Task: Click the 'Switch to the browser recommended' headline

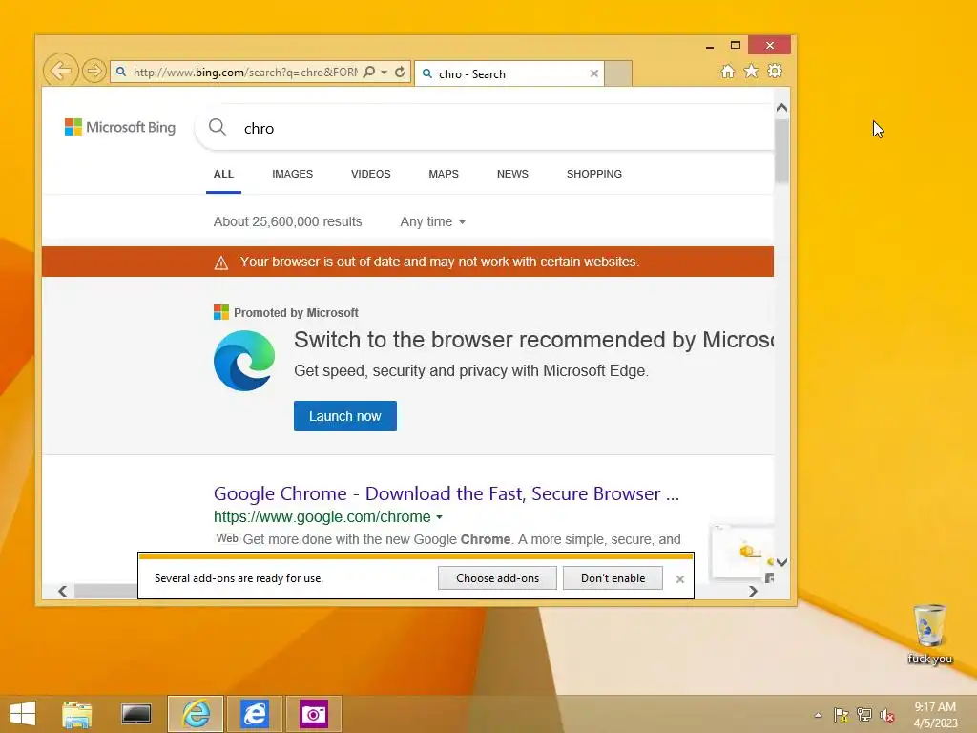Action: click(533, 340)
